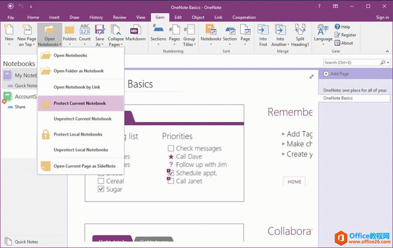Open the Language dropdown
Image resolution: width=393 pixels, height=248 pixels.
(x=323, y=43)
